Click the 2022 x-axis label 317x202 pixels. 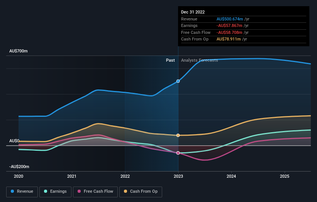coord(125,176)
